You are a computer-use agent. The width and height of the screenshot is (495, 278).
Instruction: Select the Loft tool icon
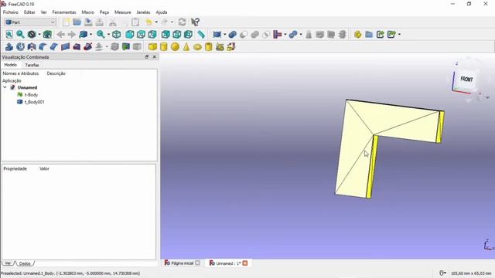tap(77, 47)
